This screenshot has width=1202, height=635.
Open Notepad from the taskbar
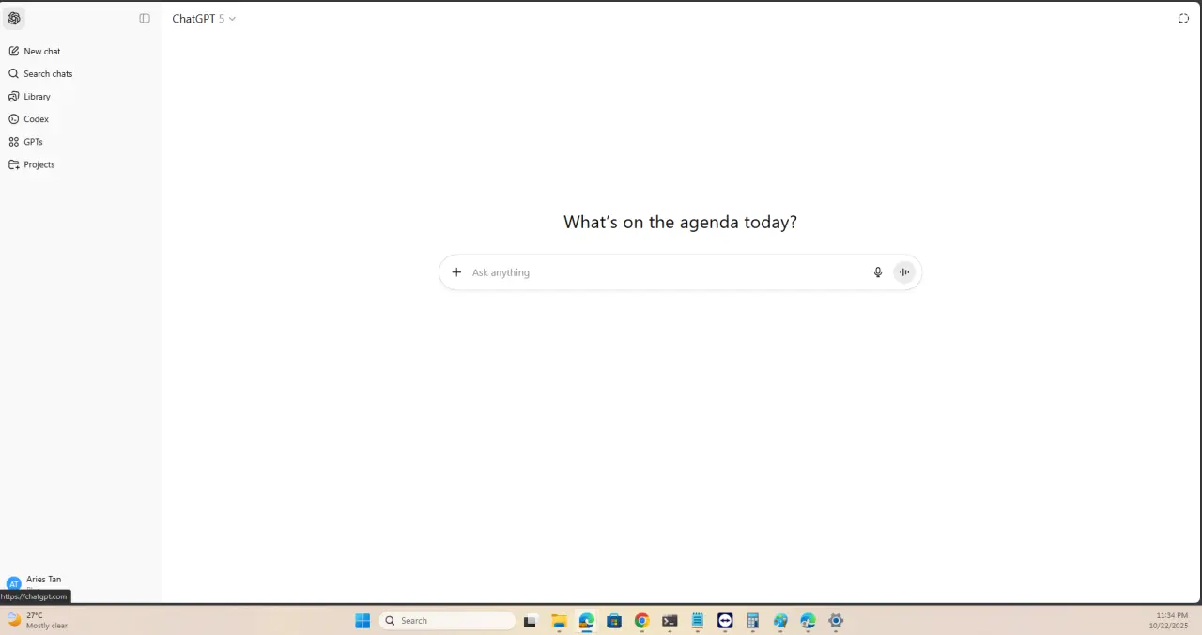tap(698, 621)
